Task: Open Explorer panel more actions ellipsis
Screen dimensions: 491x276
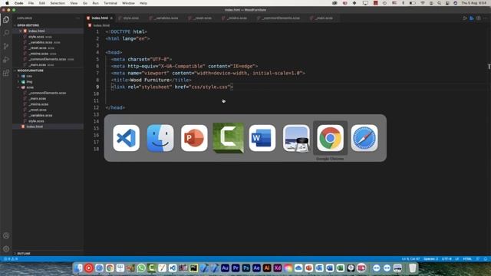Action: [x=77, y=18]
